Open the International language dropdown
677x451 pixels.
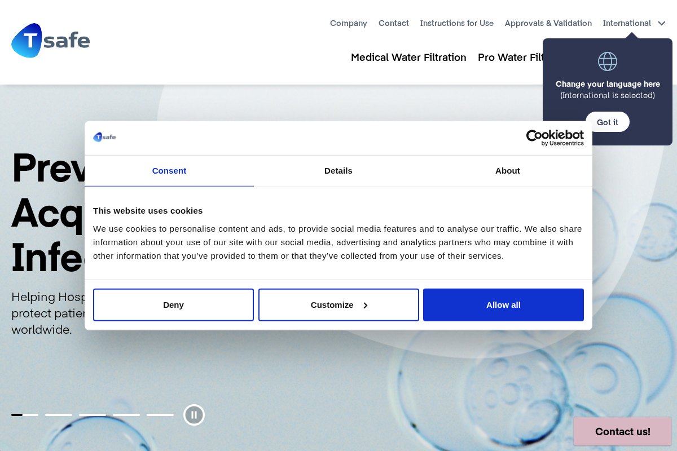[634, 23]
